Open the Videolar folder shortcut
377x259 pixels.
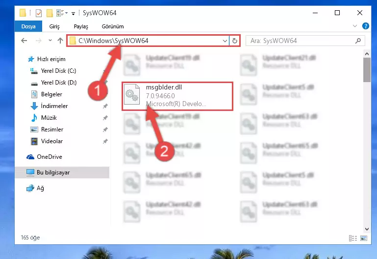[51, 141]
